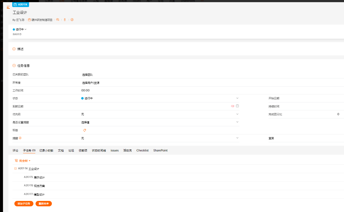This screenshot has width=344, height=212.
Task: Click the 选择团队 field
Action: coord(87,75)
